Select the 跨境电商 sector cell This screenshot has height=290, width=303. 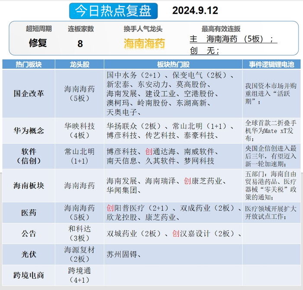[x=29, y=275]
